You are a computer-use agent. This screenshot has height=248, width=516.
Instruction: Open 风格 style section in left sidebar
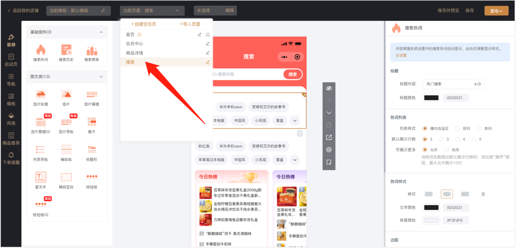point(11,119)
